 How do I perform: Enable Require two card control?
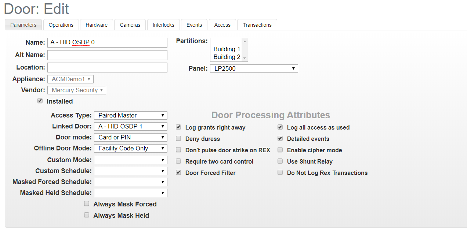pos(178,161)
